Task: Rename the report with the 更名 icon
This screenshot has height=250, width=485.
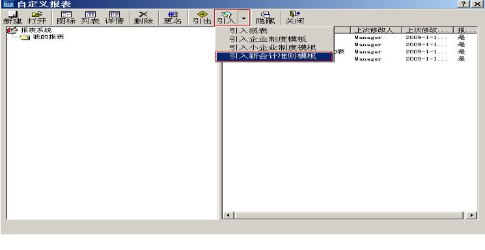Action: 173,18
